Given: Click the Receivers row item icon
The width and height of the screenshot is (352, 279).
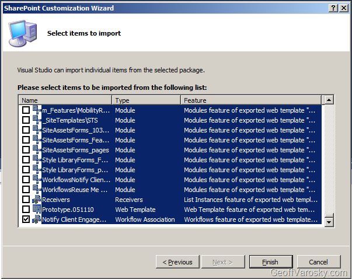Looking at the screenshot, I should click(x=37, y=200).
